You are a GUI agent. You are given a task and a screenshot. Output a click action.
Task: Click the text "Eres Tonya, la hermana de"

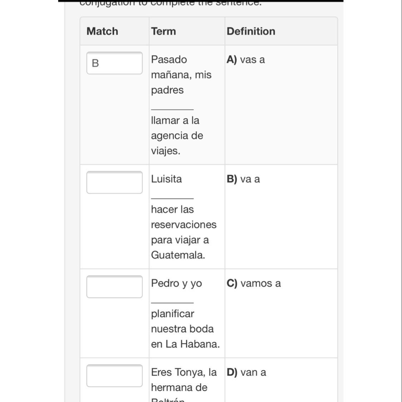click(184, 380)
